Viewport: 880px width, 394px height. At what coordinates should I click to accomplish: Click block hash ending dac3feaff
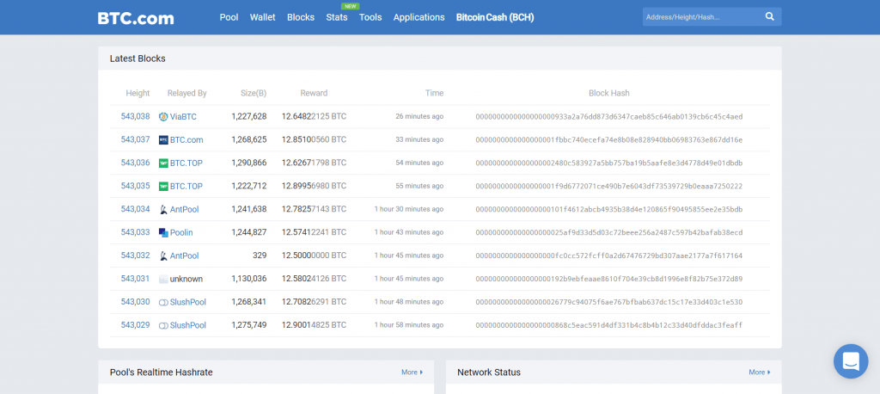pyautogui.click(x=609, y=325)
